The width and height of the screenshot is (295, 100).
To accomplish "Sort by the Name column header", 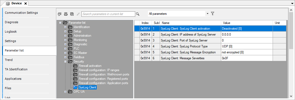I will click(190, 23).
